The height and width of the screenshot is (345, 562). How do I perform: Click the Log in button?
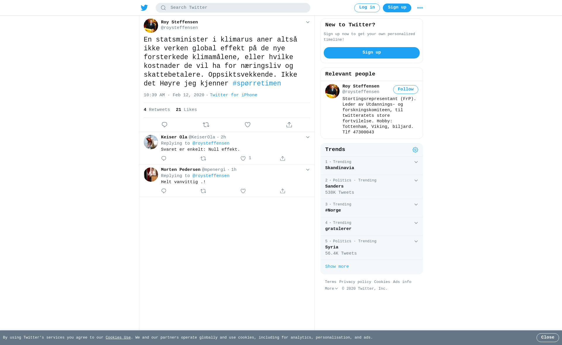pos(367,8)
